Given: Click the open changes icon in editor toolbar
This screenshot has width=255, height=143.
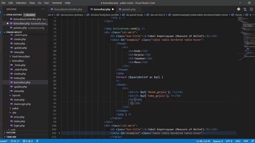Looking at the screenshot, I should click(245, 9).
